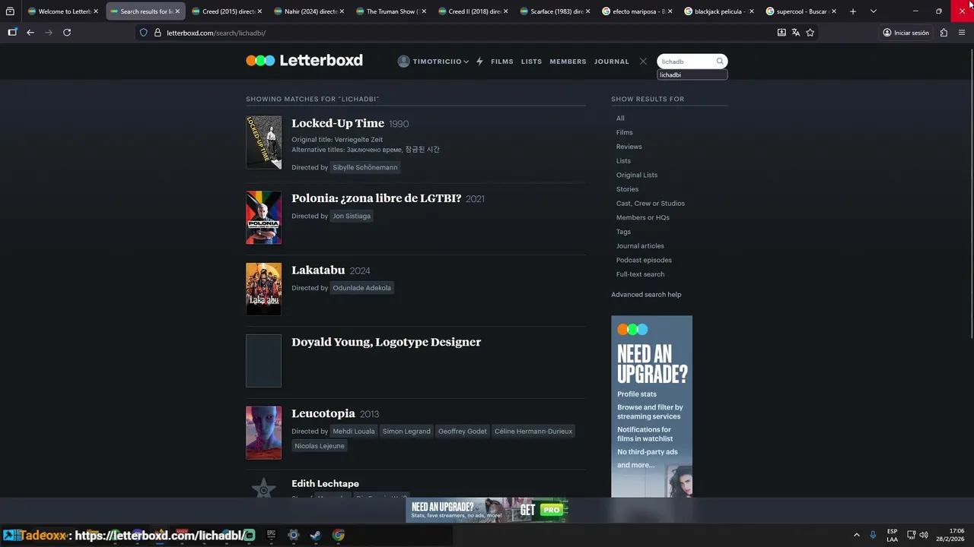This screenshot has width=974, height=547.
Task: Click director Nicolas Lejeune
Action: click(x=320, y=446)
